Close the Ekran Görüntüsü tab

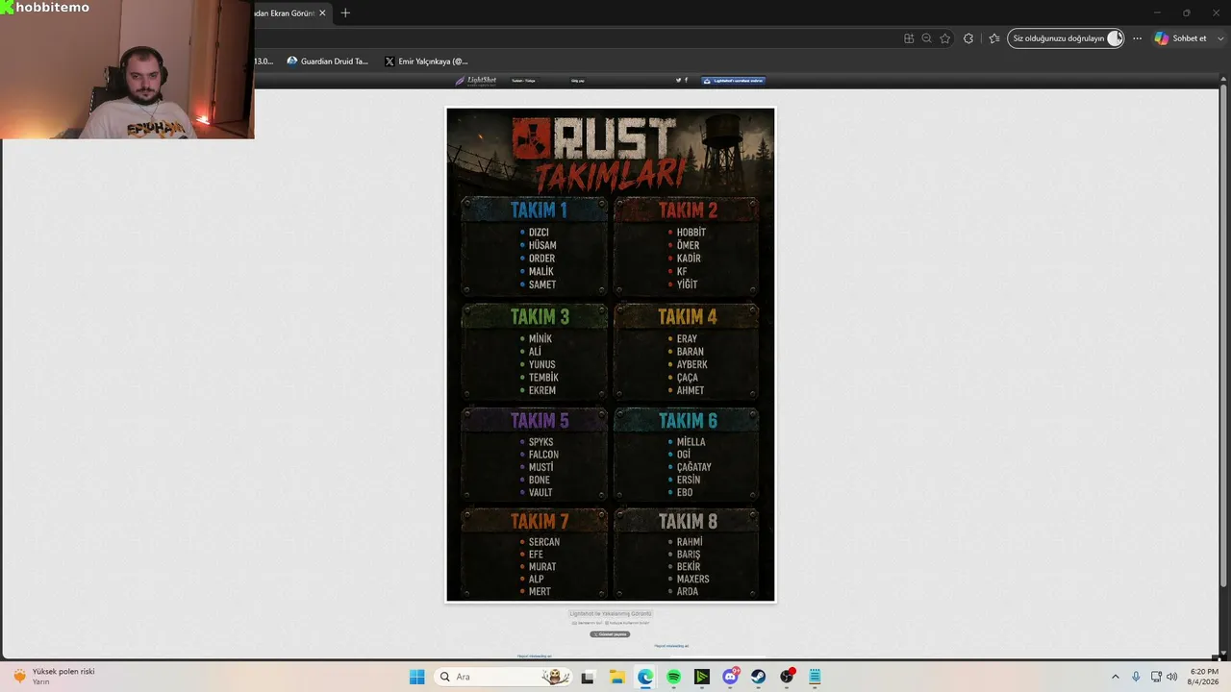pyautogui.click(x=322, y=12)
